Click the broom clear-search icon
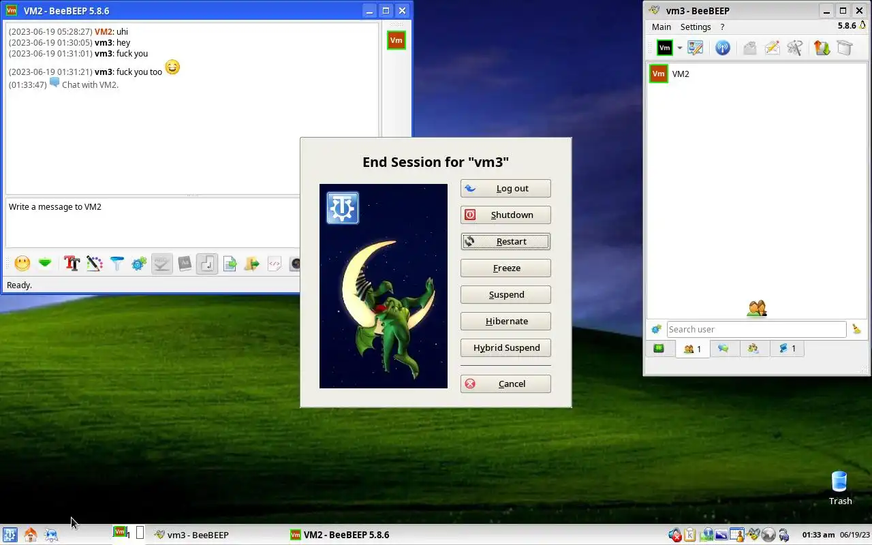The image size is (872, 545). pos(857,329)
